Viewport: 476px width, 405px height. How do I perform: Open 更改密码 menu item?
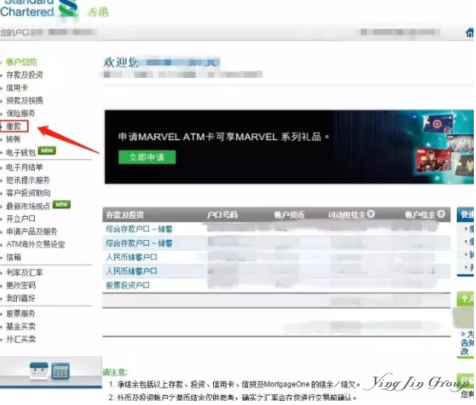point(21,285)
